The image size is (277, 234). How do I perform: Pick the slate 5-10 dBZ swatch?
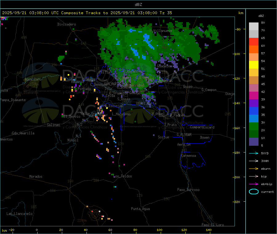254,142
